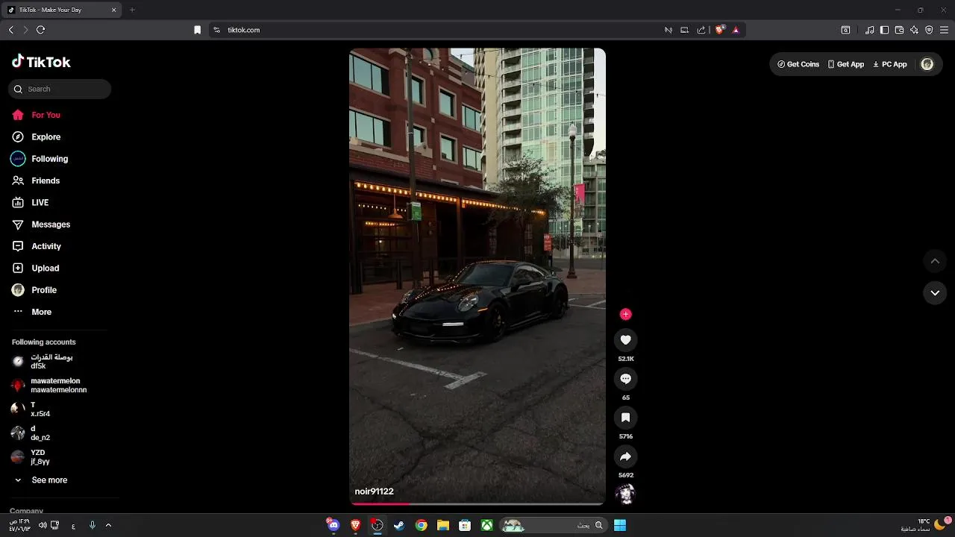This screenshot has height=537, width=955.
Task: Go to previous video with up arrow
Action: click(x=935, y=261)
